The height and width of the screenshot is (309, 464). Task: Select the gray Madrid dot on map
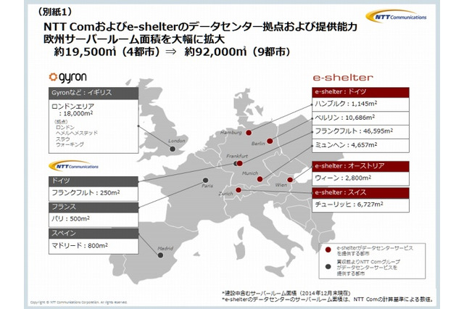coord(160,255)
